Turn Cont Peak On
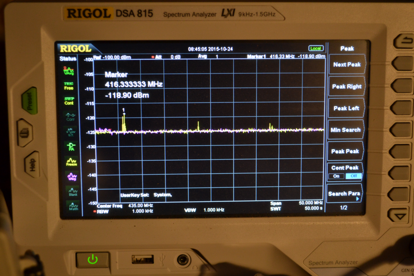 coord(336,176)
